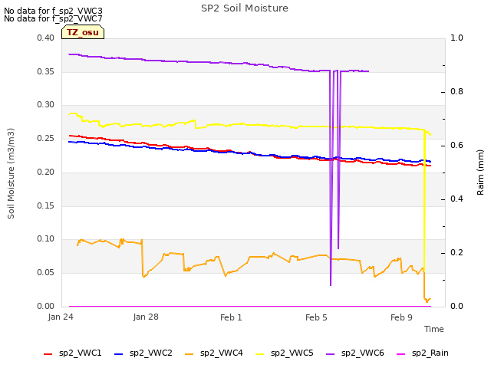
Task: Click the sp2_VWC2 blue legend swatch
Action: [118, 354]
